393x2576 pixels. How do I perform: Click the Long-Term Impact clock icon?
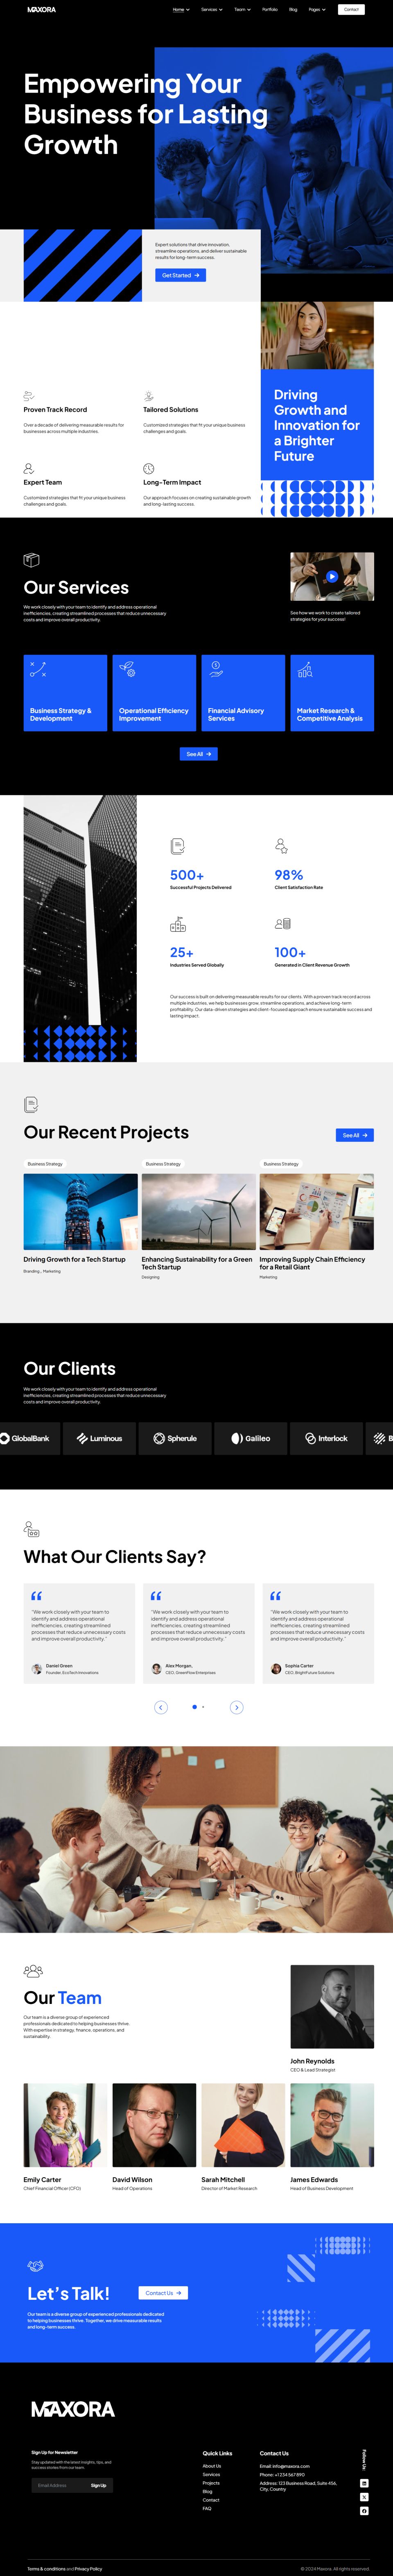tap(148, 468)
